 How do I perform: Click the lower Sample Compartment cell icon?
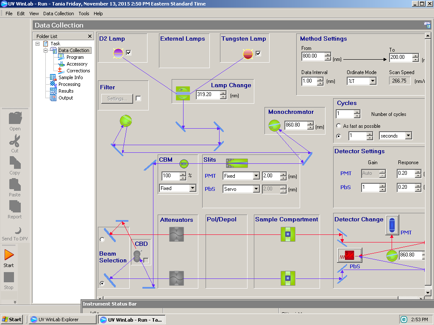[x=288, y=278]
